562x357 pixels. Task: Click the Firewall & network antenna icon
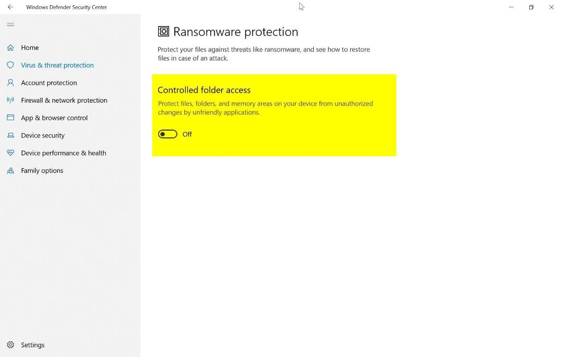[10, 100]
